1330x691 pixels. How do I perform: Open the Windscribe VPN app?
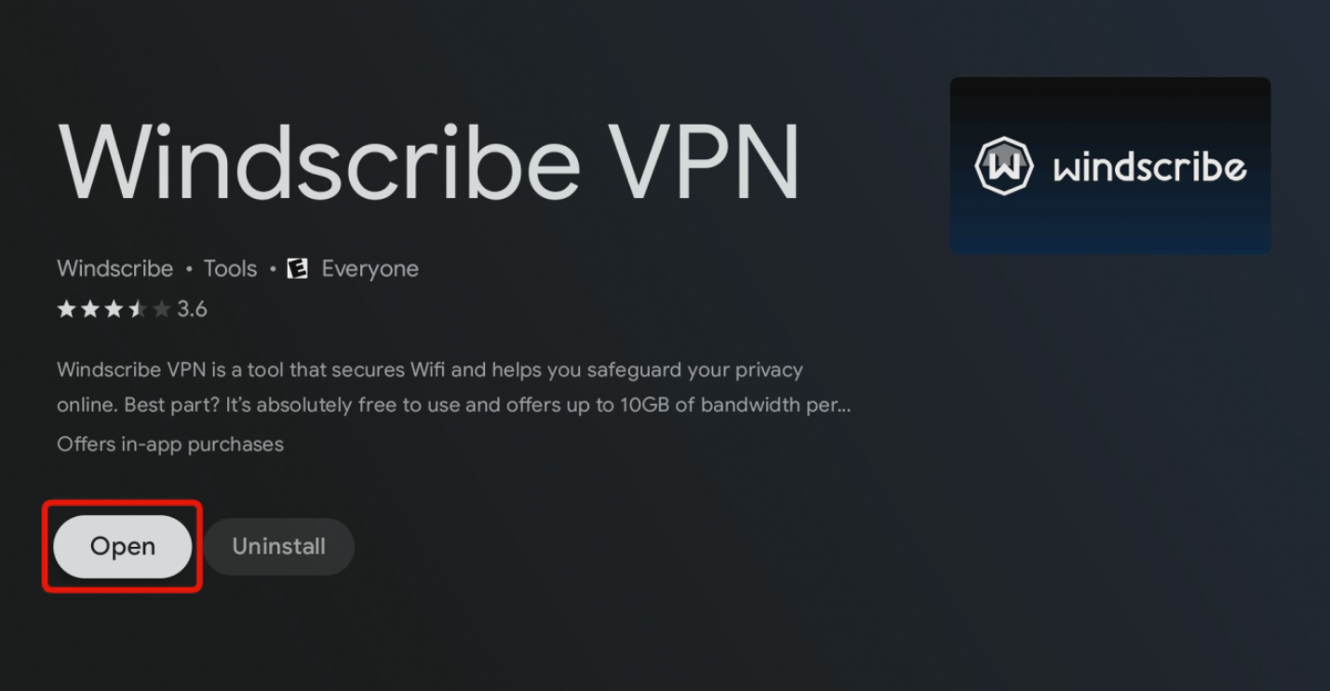point(122,546)
